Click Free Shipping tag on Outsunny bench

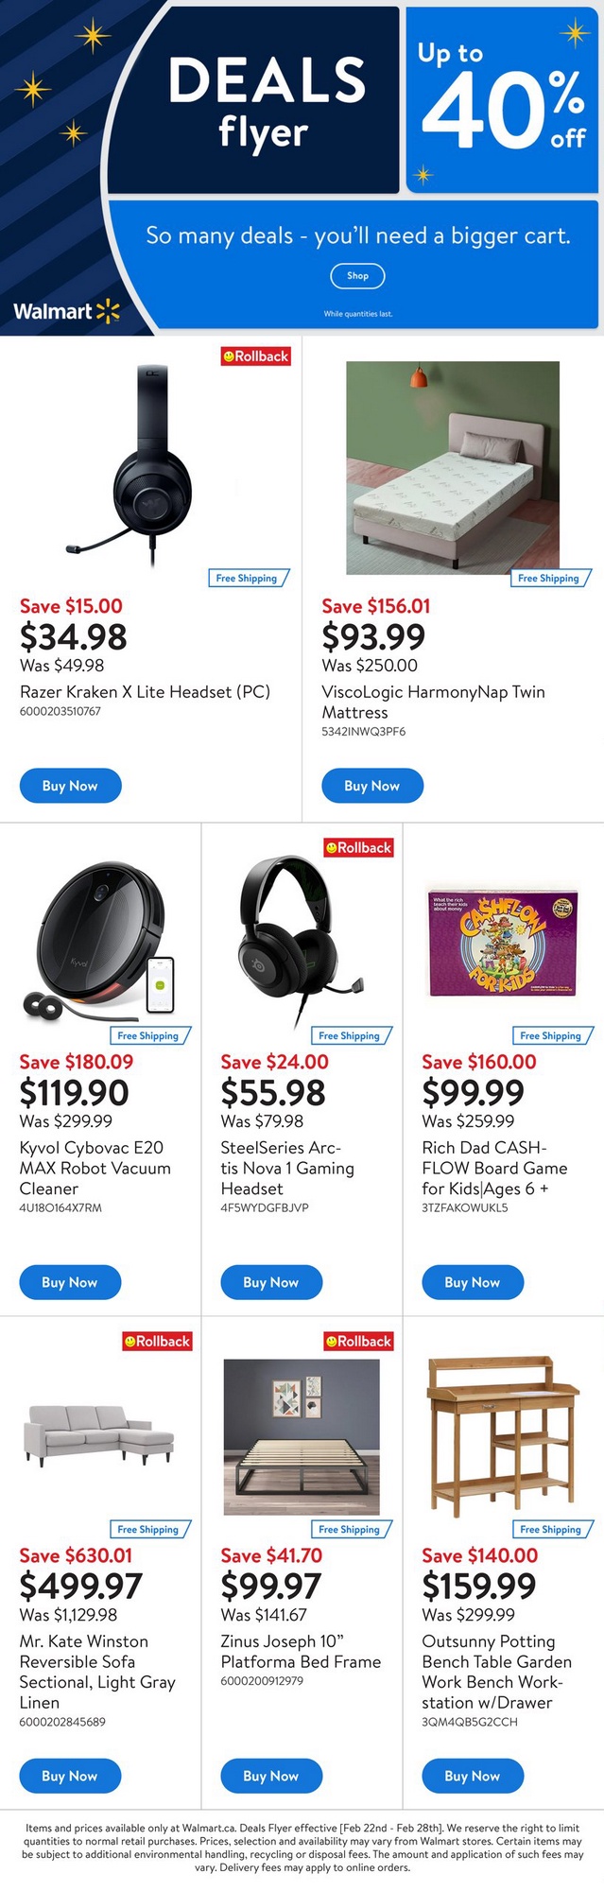coord(550,1529)
